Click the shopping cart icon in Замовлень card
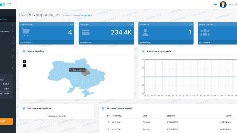237x133 pixels. (25, 32)
